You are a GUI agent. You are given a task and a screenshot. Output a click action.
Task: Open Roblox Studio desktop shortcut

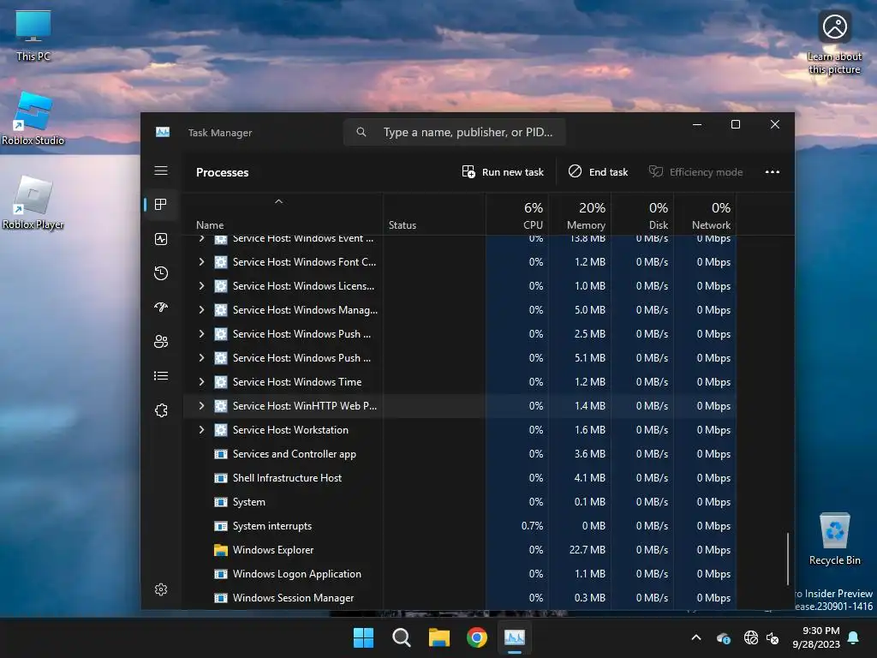coord(33,118)
